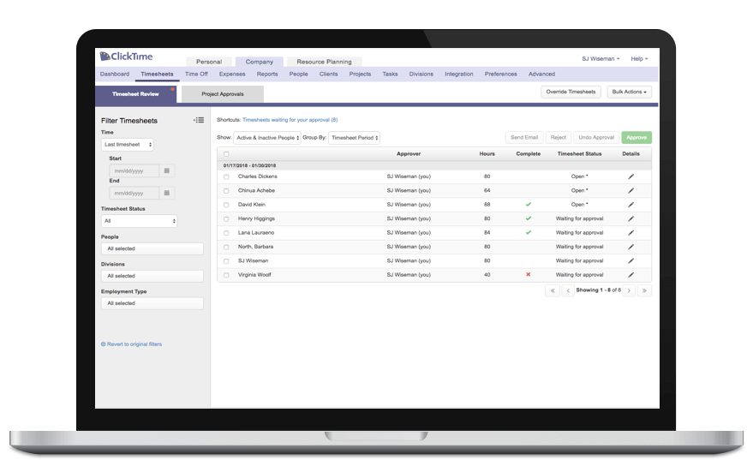Open the Last timesheet time dropdown
Screen dimensions: 753x460
(x=127, y=146)
